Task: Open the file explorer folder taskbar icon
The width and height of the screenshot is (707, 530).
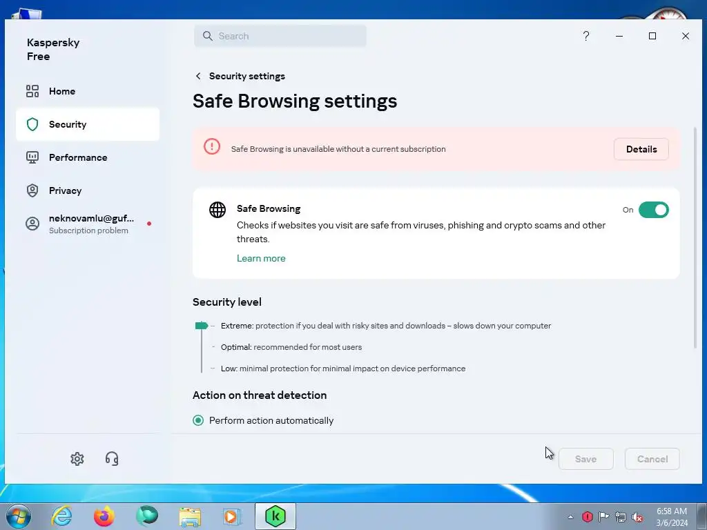Action: point(190,516)
